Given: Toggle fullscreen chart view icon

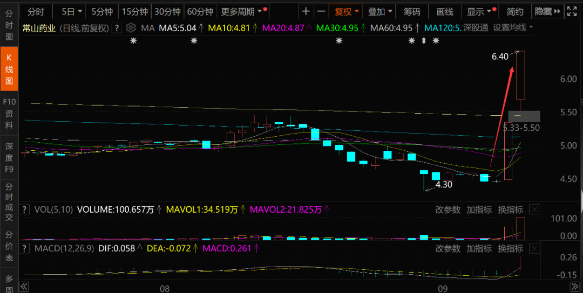Looking at the screenshot, I should tap(572, 11).
